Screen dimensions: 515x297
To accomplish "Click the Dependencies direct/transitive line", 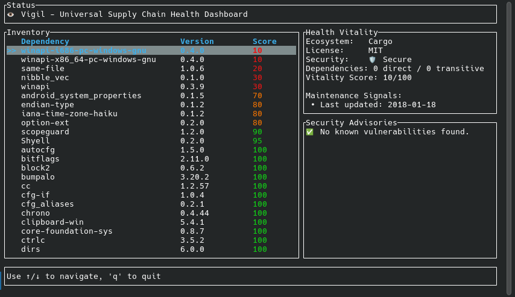I will click(395, 69).
